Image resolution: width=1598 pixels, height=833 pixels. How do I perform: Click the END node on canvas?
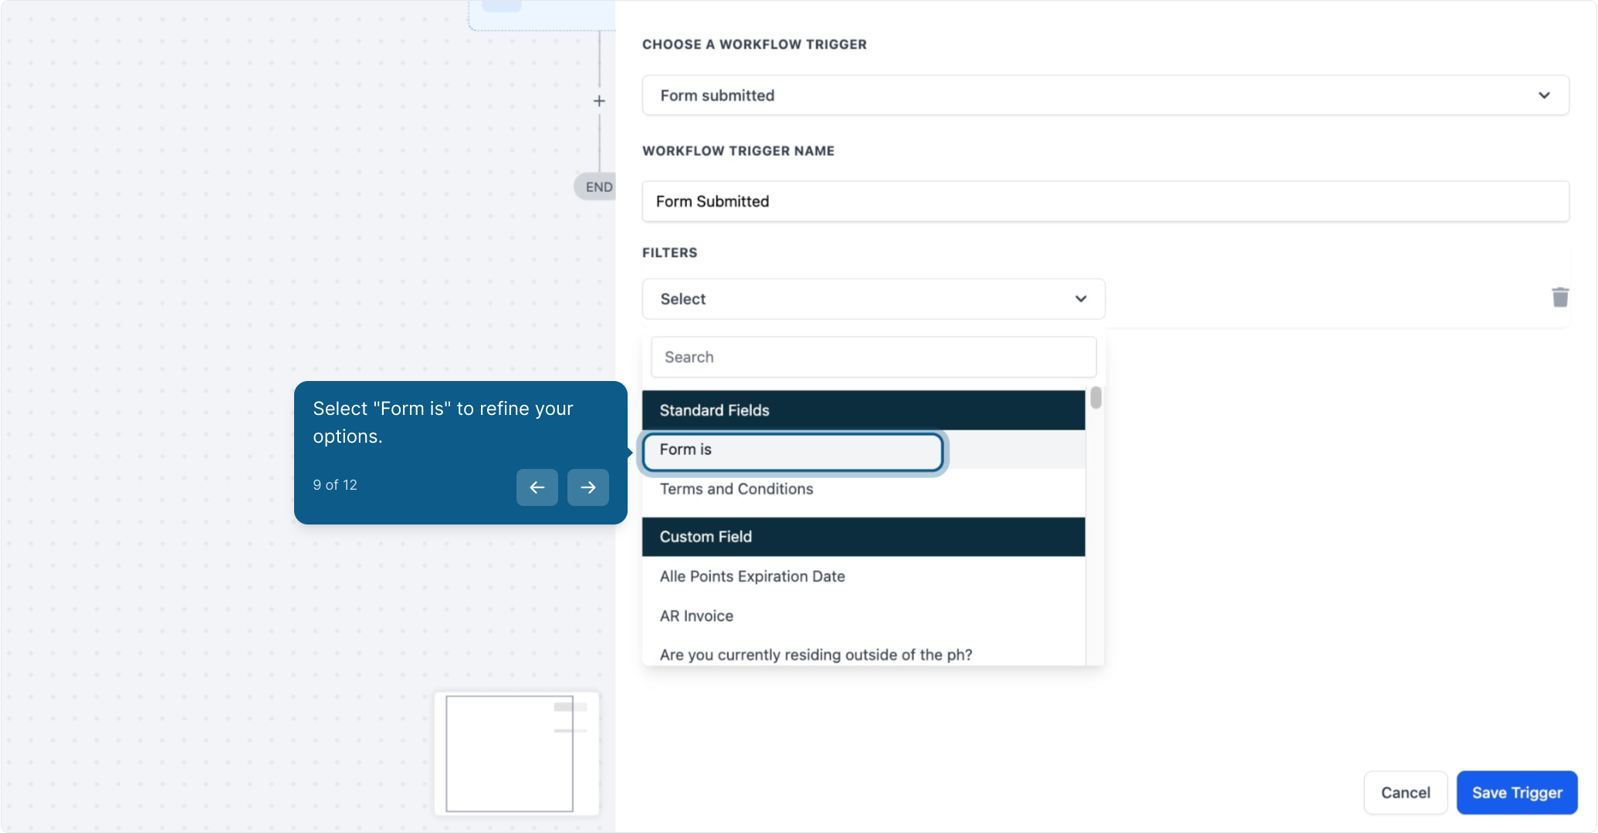tap(596, 187)
